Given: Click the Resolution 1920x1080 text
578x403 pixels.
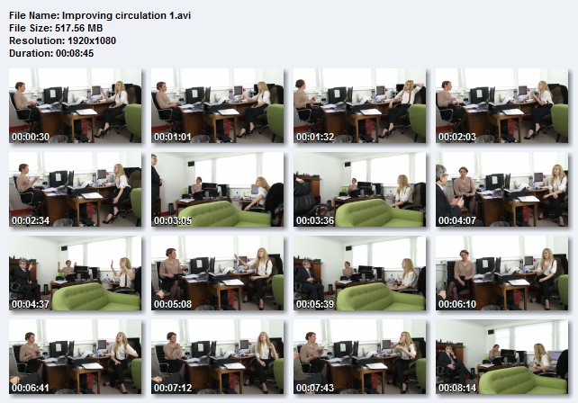Looking at the screenshot, I should [62, 40].
